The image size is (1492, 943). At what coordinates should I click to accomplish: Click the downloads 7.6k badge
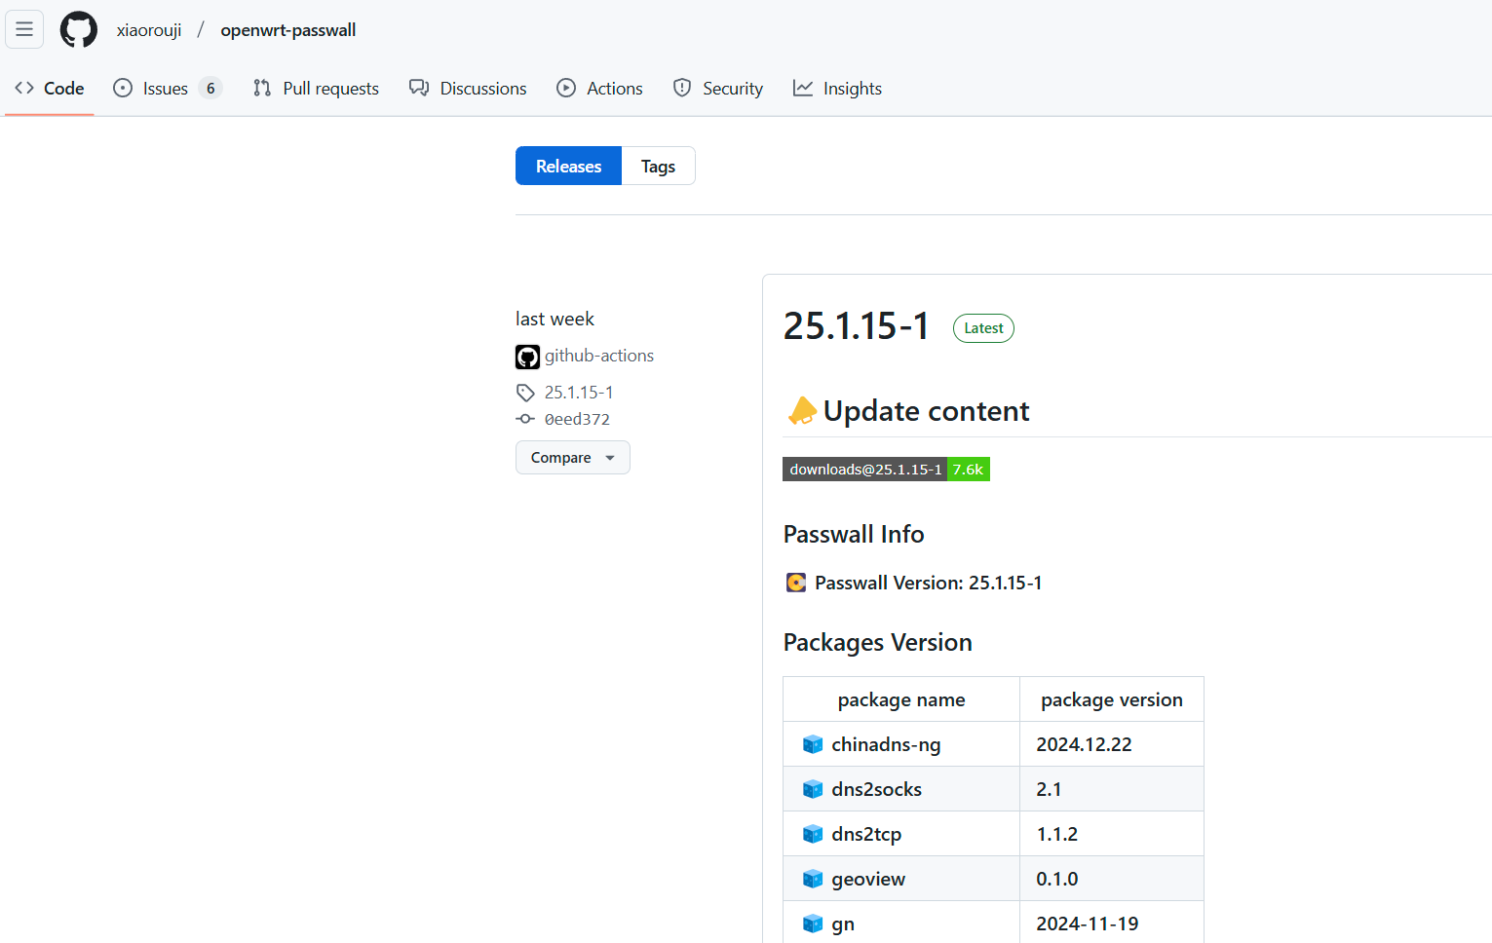[886, 470]
